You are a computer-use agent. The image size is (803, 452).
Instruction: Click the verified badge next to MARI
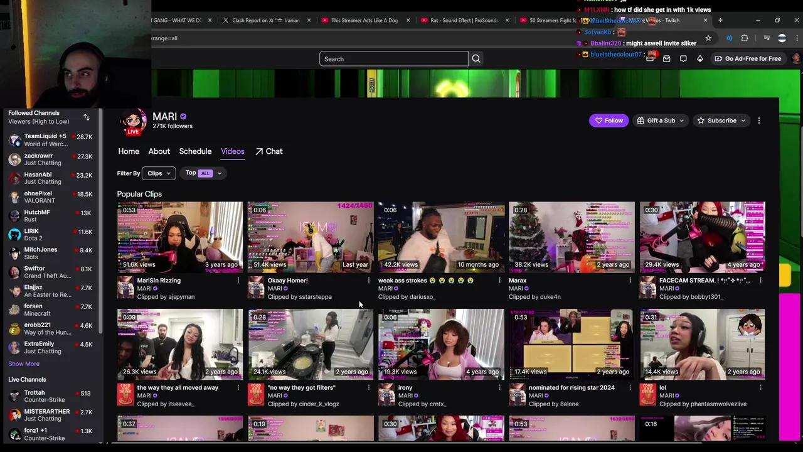[x=183, y=117]
